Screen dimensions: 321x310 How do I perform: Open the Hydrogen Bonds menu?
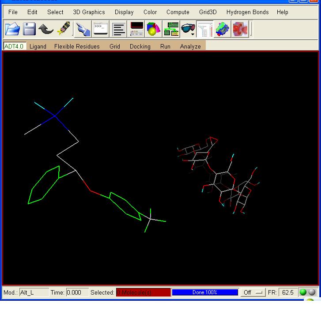(x=247, y=12)
